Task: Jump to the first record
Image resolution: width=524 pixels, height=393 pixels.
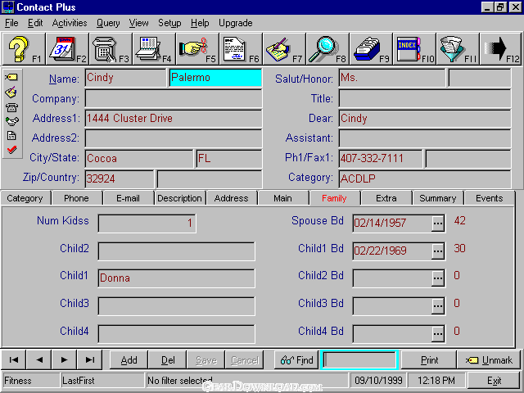Action: click(x=14, y=360)
